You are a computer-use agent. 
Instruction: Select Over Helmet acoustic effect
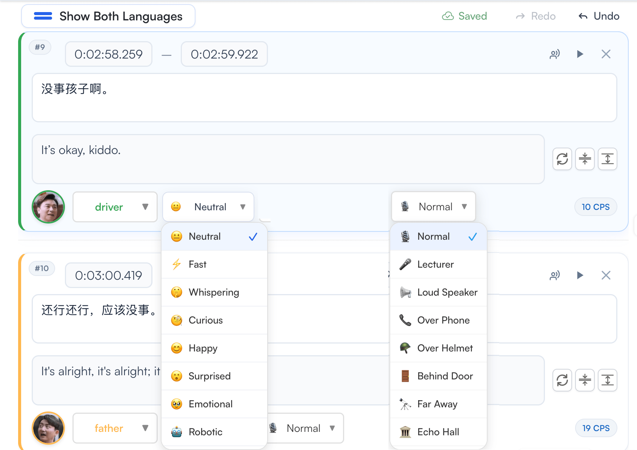[439, 348]
